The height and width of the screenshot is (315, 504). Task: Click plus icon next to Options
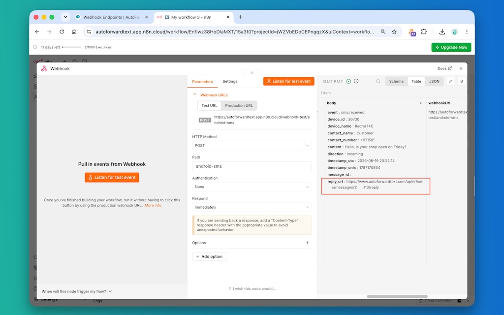point(307,243)
